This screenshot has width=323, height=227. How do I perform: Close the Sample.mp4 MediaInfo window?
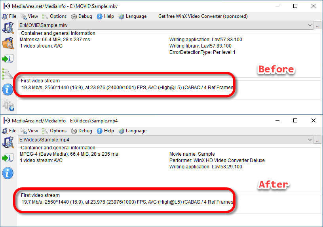tap(313, 120)
